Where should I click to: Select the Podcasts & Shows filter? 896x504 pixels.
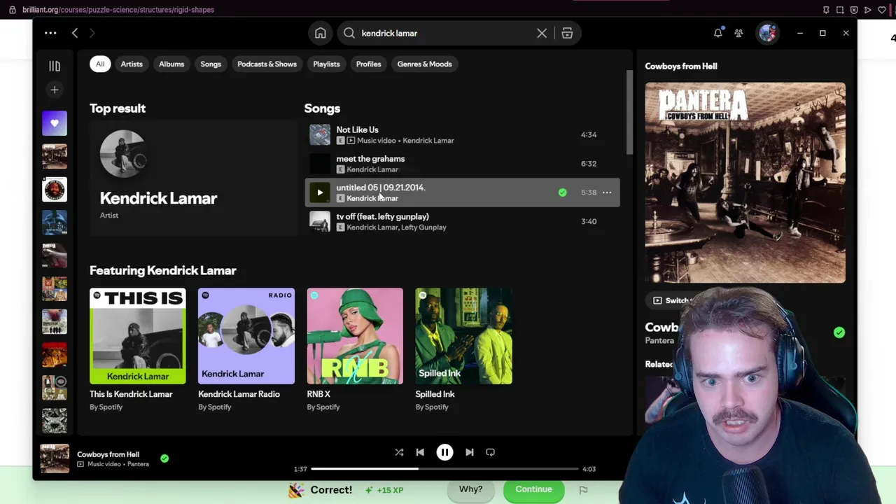coord(267,64)
